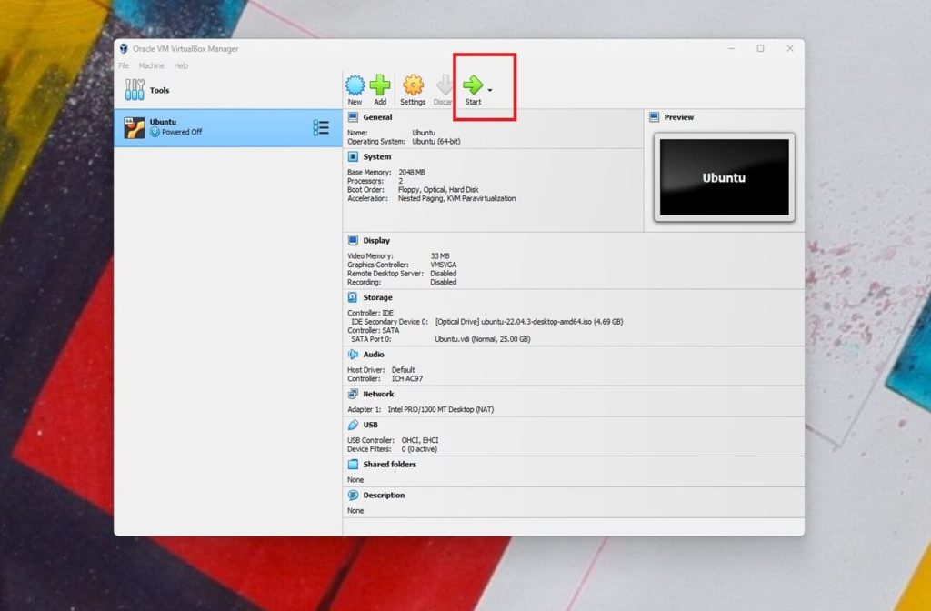931x611 pixels.
Task: Click the VirtualBox logo in the title bar
Action: tap(124, 49)
